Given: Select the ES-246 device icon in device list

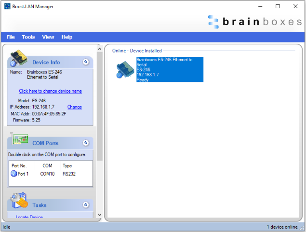Looking at the screenshot, I should (125, 69).
